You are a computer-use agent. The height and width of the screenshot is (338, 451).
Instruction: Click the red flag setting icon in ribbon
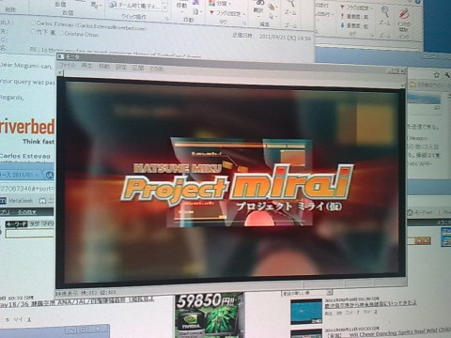211,13
